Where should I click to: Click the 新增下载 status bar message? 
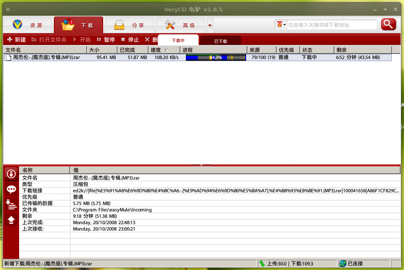coord(48,264)
